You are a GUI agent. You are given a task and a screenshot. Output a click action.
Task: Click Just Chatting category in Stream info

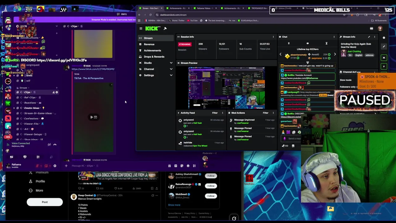coord(354,51)
